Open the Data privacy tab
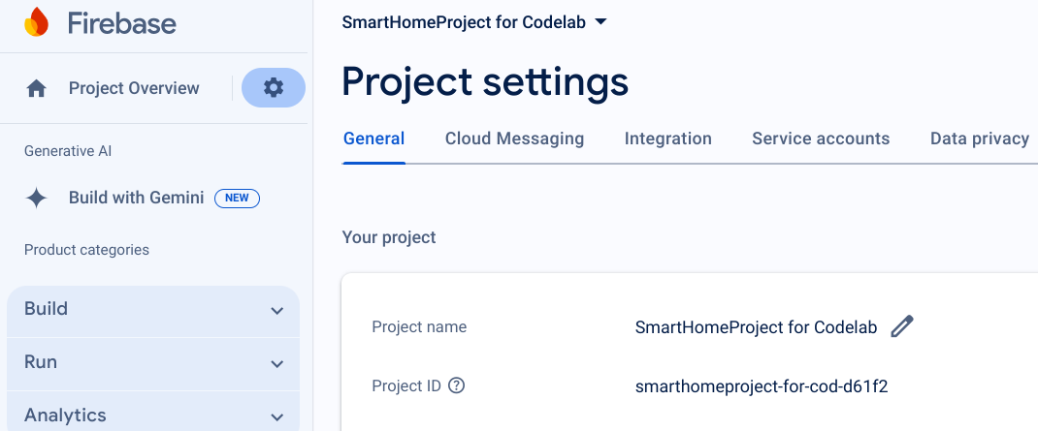Viewport: 1038px width, 431px height. [x=979, y=139]
